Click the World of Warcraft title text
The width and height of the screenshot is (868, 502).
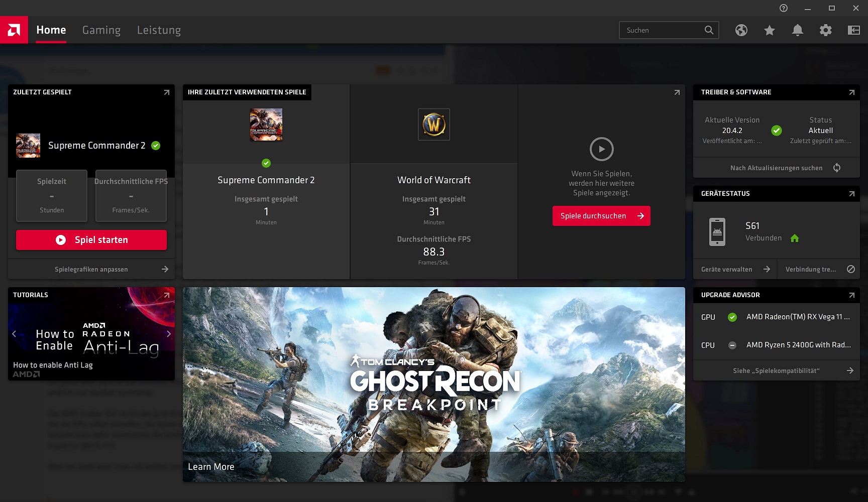(434, 180)
